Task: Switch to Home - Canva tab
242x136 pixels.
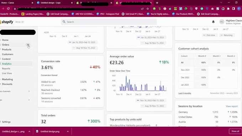Action: 17,3
